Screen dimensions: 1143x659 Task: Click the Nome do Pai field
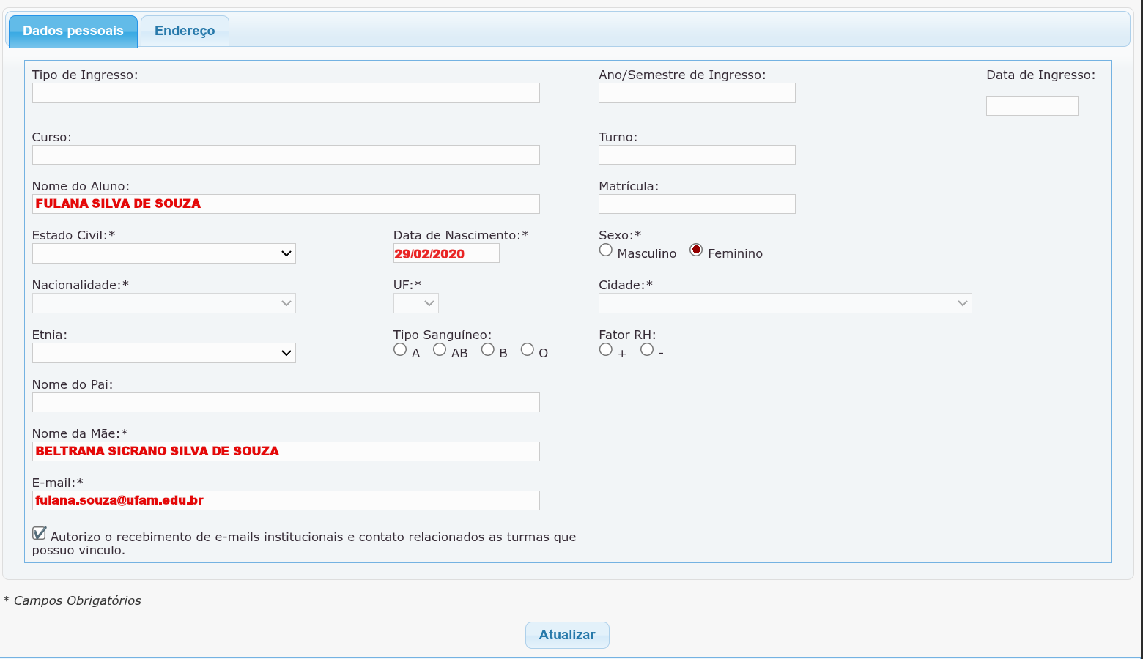click(286, 402)
